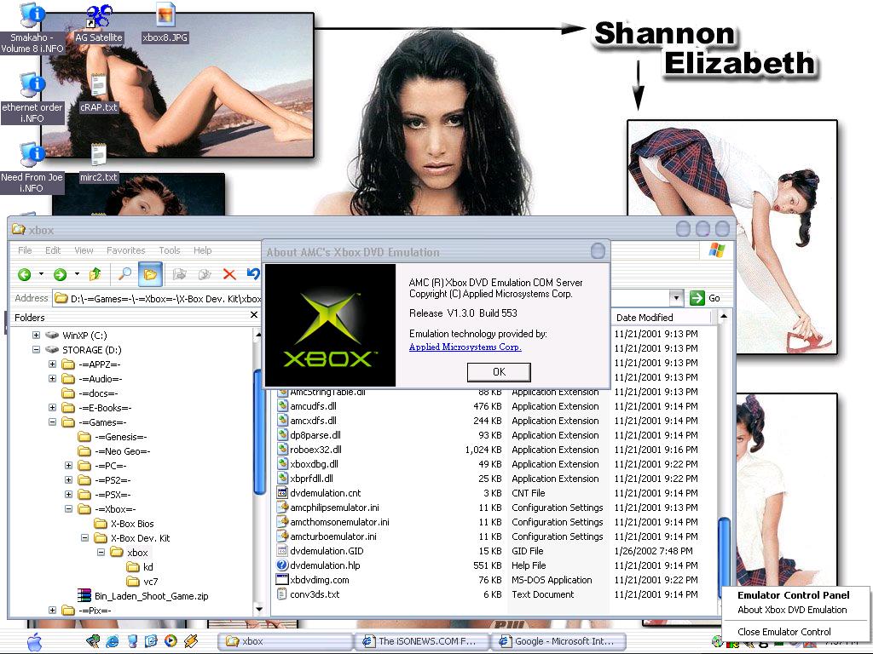Viewport: 873px width, 654px height.
Task: Select Bin_Laden_Shoot_Game.zip in the folder tree
Action: (143, 595)
